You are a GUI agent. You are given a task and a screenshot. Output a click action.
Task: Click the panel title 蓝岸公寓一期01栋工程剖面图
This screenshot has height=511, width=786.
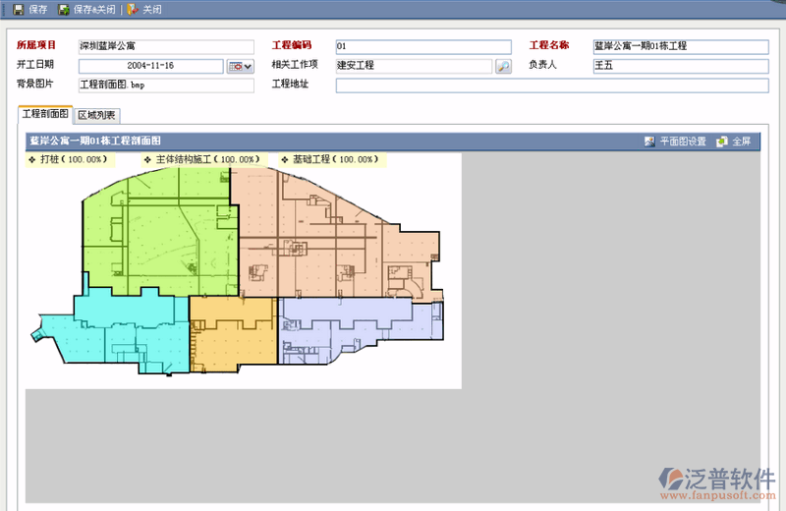(x=95, y=141)
